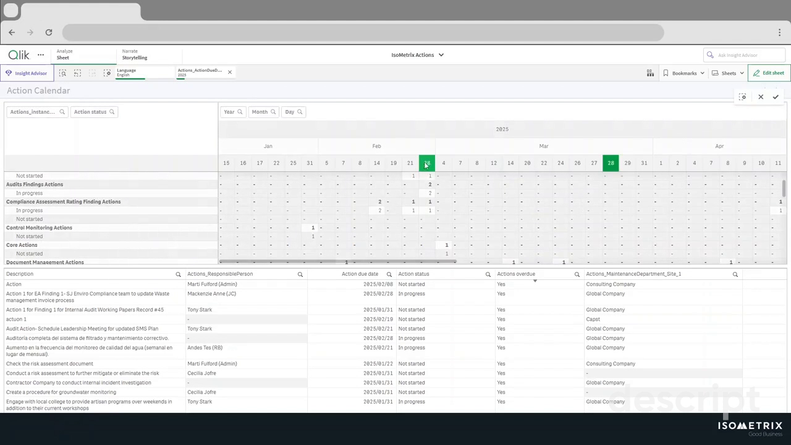Expand the Sheets dropdown
This screenshot has width=791, height=445.
[742, 73]
